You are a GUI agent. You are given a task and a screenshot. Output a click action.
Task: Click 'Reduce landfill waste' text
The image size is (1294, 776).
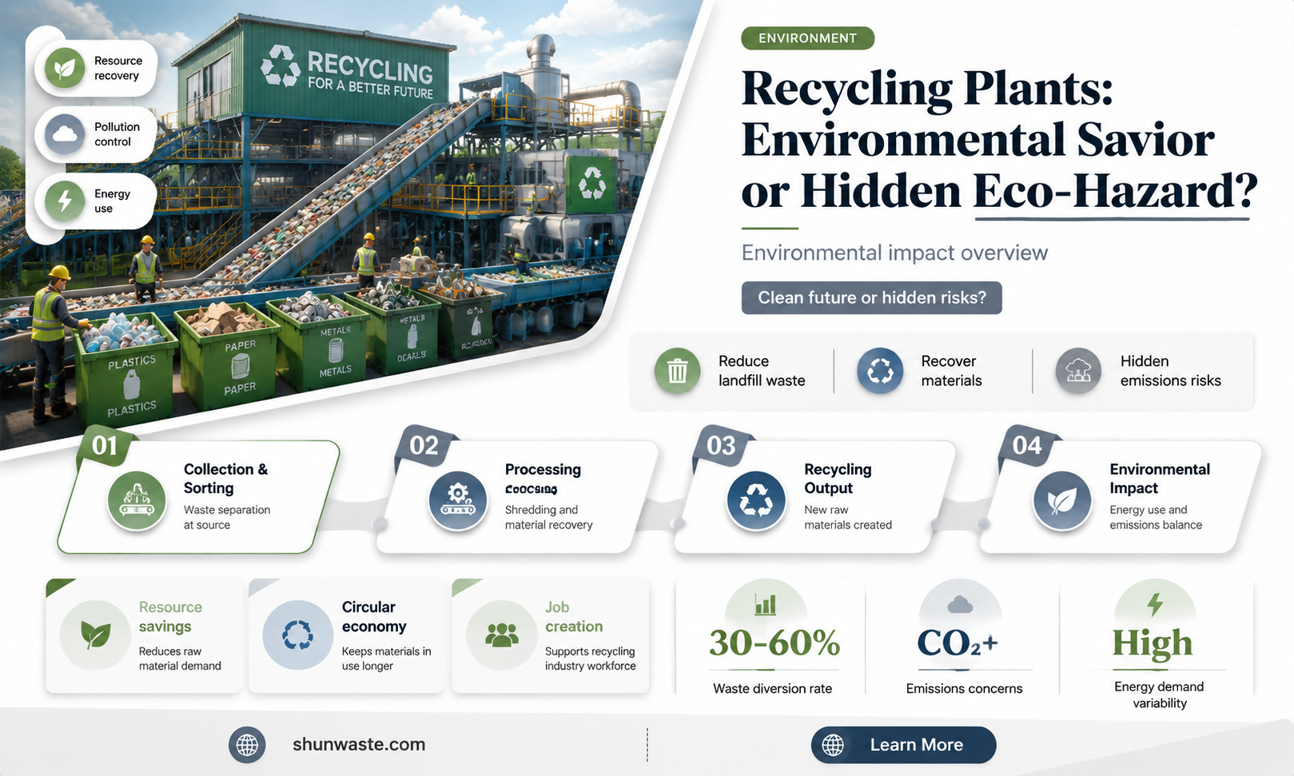(761, 371)
